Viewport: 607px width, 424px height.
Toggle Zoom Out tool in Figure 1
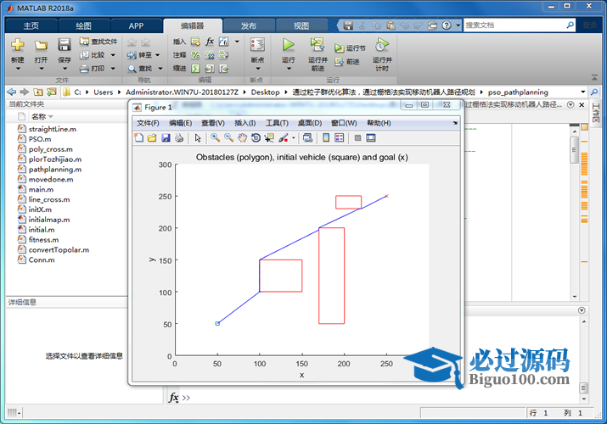228,137
